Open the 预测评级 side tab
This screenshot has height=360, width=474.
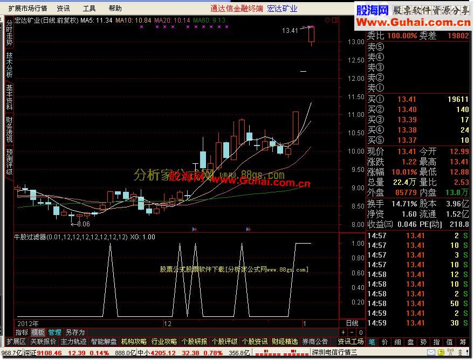click(9, 162)
